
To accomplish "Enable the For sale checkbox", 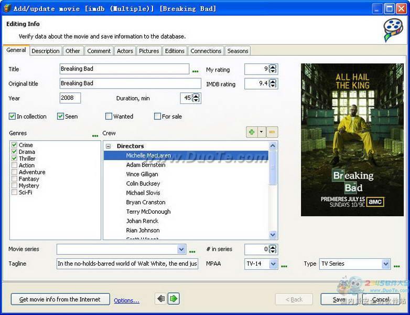I will tap(157, 116).
